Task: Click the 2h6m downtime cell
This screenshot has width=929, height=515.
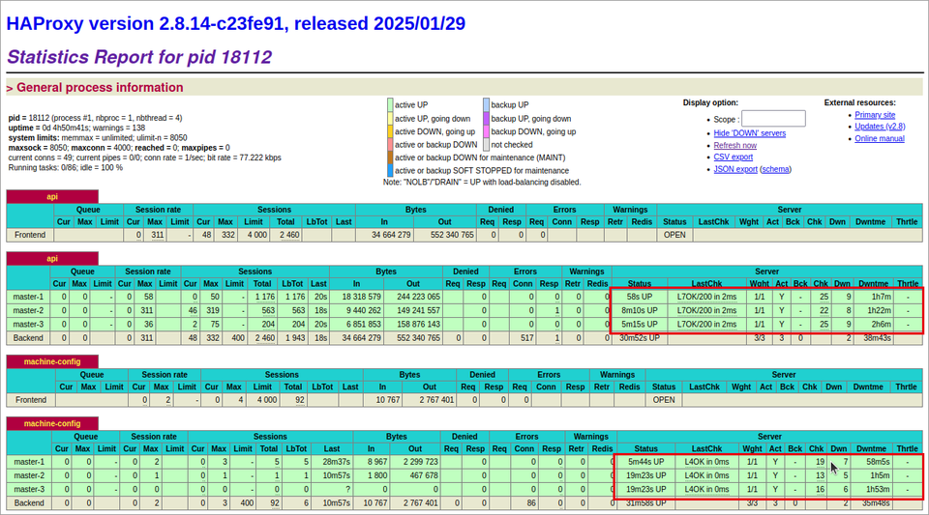Action: click(873, 324)
